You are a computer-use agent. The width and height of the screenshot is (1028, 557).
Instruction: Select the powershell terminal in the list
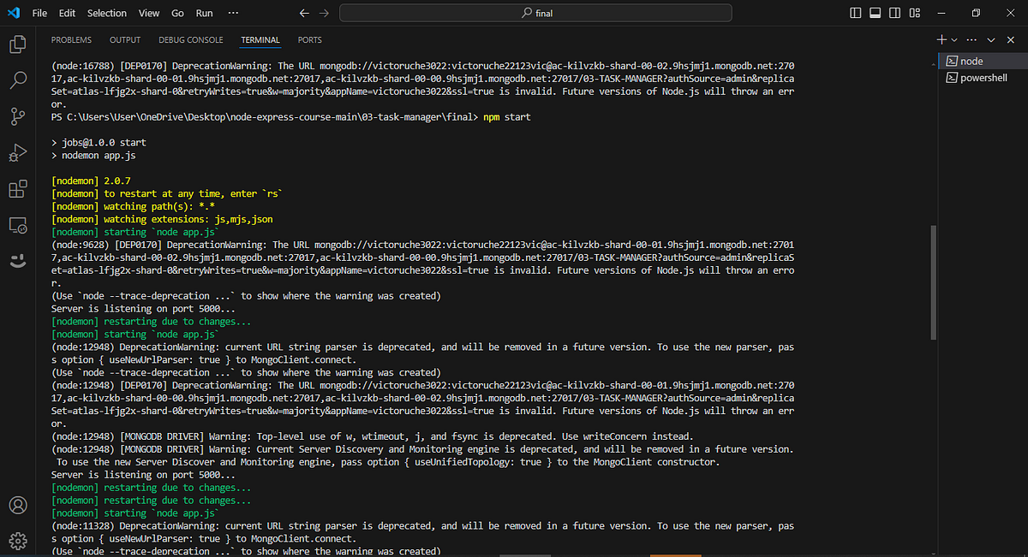point(982,77)
